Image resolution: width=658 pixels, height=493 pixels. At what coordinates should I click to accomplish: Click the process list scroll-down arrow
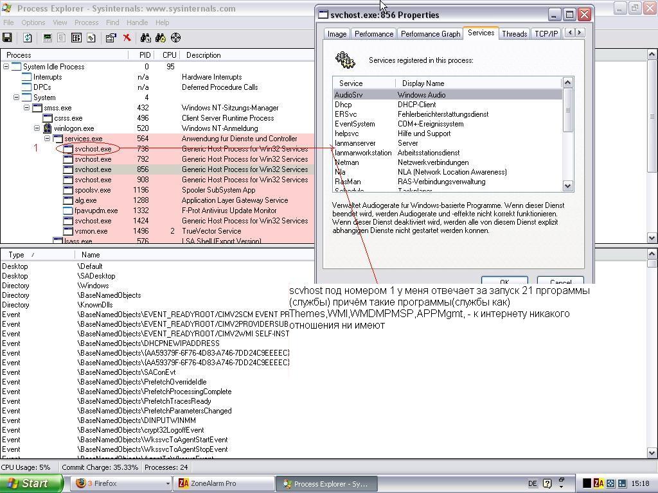(652, 238)
